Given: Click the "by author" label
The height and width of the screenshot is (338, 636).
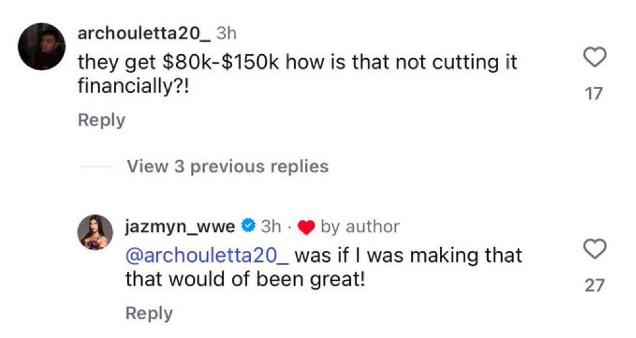Looking at the screenshot, I should coord(359,226).
